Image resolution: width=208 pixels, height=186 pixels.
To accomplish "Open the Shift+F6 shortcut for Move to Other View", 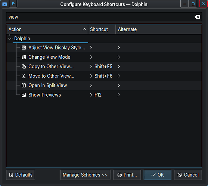I will pyautogui.click(x=103, y=76).
